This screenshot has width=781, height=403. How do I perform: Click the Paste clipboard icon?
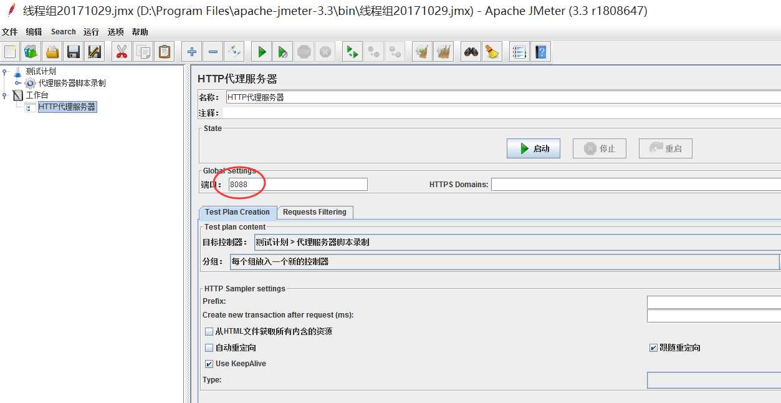(x=165, y=52)
